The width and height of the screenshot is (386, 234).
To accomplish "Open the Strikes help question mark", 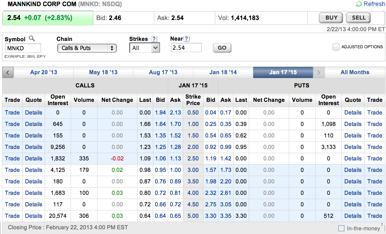I will (x=154, y=39).
